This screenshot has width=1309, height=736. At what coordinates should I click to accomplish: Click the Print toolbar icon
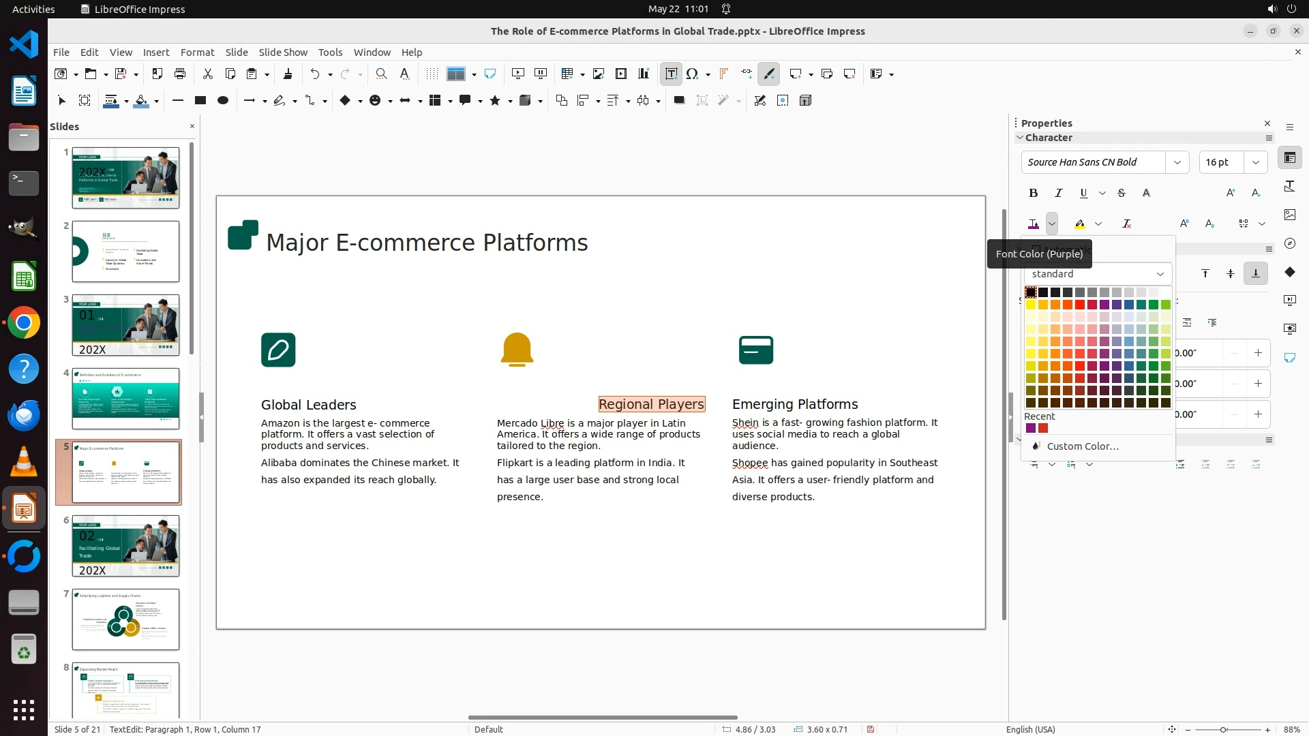[180, 74]
